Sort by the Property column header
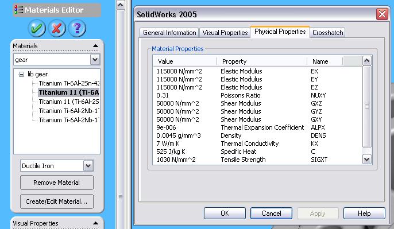The width and height of the screenshot is (394, 229). coord(262,61)
